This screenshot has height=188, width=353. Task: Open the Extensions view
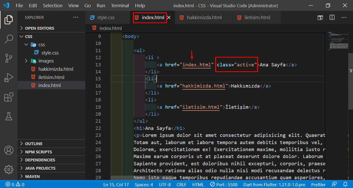tap(9, 97)
